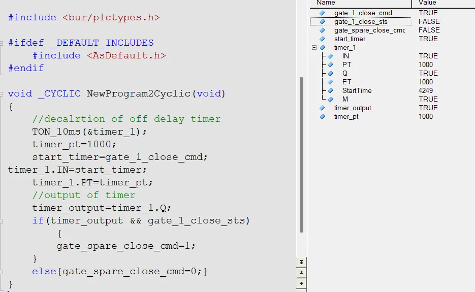This screenshot has width=475, height=292.
Task: Click the FALSE value of gate_1_close_sts
Action: (x=429, y=21)
